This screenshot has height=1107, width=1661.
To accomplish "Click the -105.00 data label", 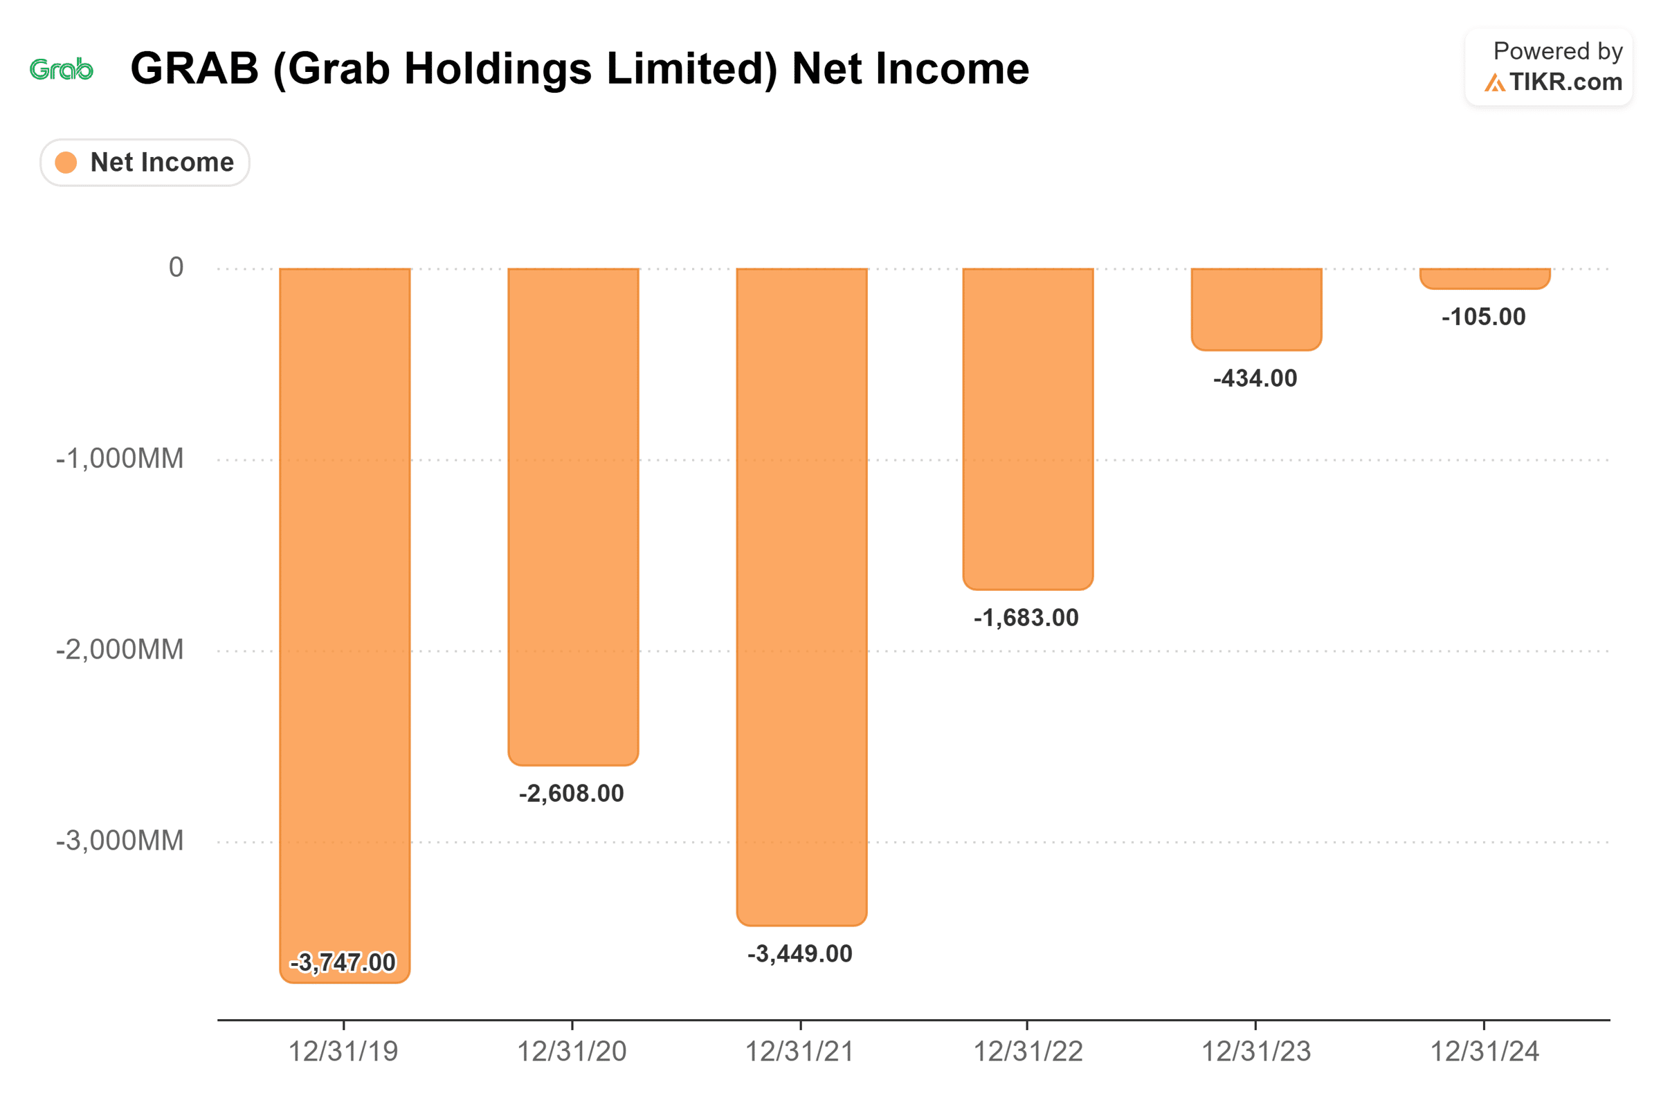I will [x=1483, y=317].
